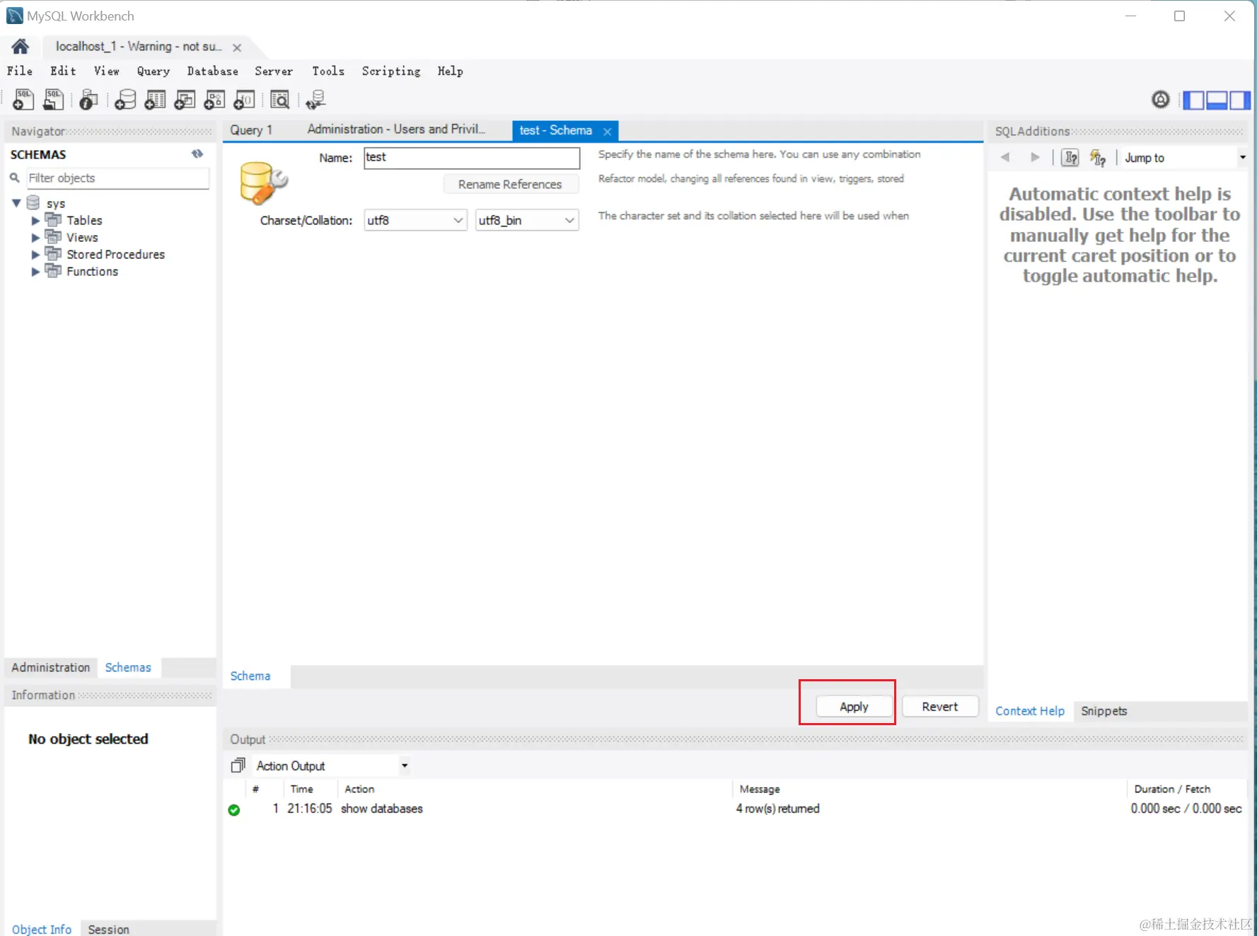This screenshot has width=1257, height=936.
Task: Open the Edit menu
Action: coord(63,71)
